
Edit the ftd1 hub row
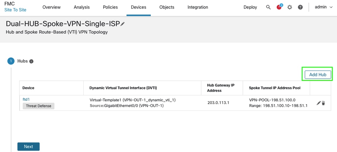click(x=318, y=103)
